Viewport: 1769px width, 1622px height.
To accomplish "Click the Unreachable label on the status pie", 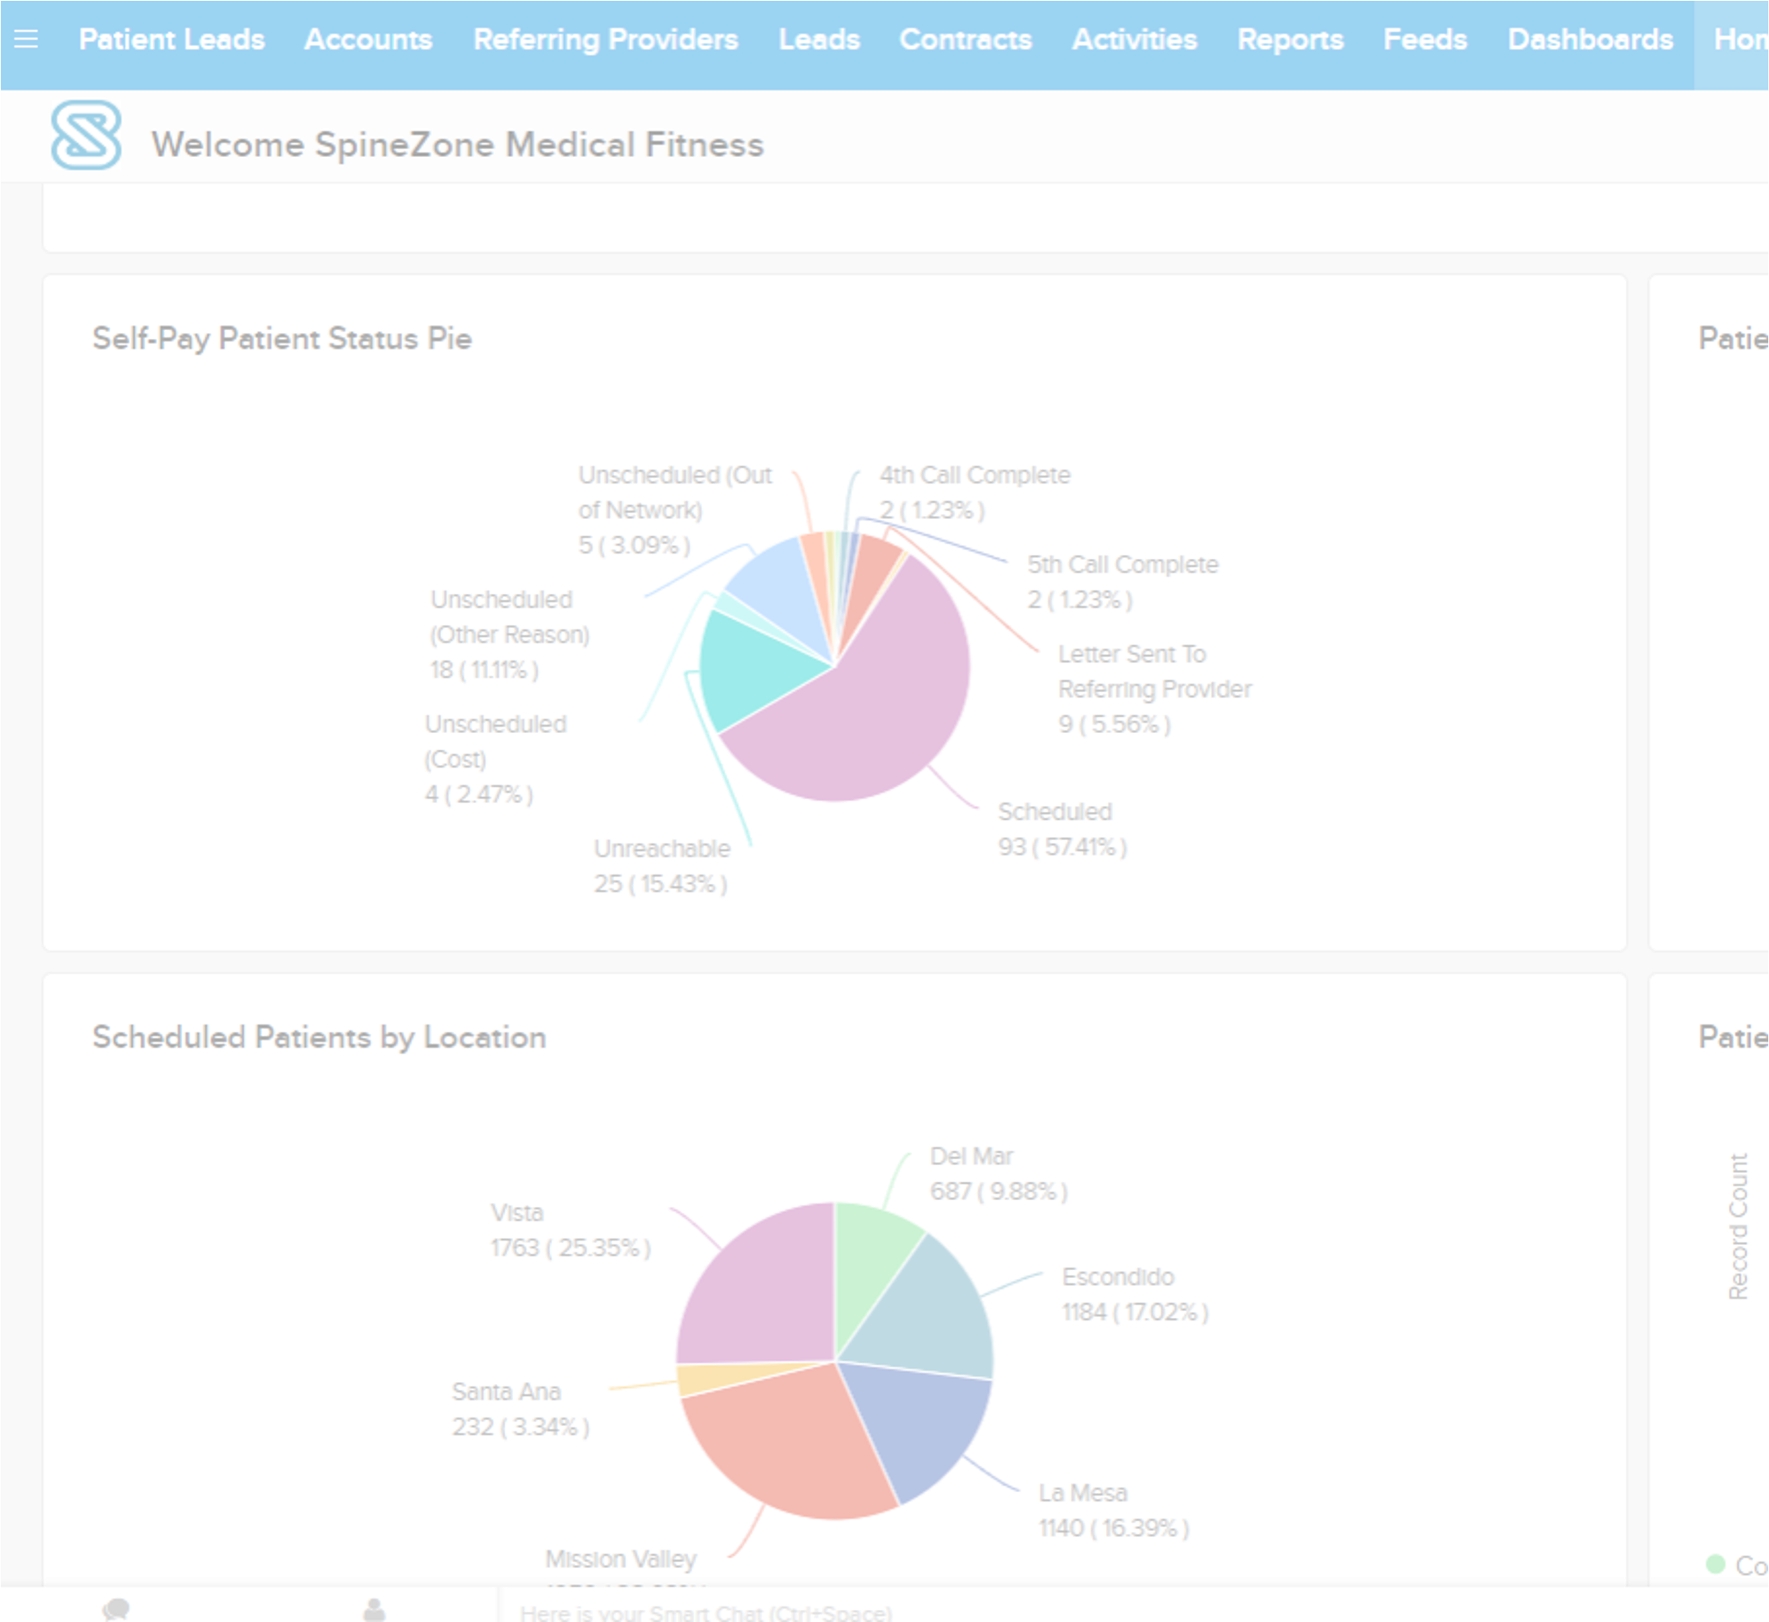I will pos(662,848).
